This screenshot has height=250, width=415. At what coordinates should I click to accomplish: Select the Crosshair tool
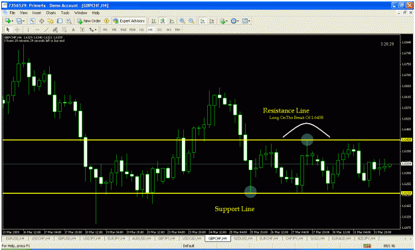coord(17,30)
